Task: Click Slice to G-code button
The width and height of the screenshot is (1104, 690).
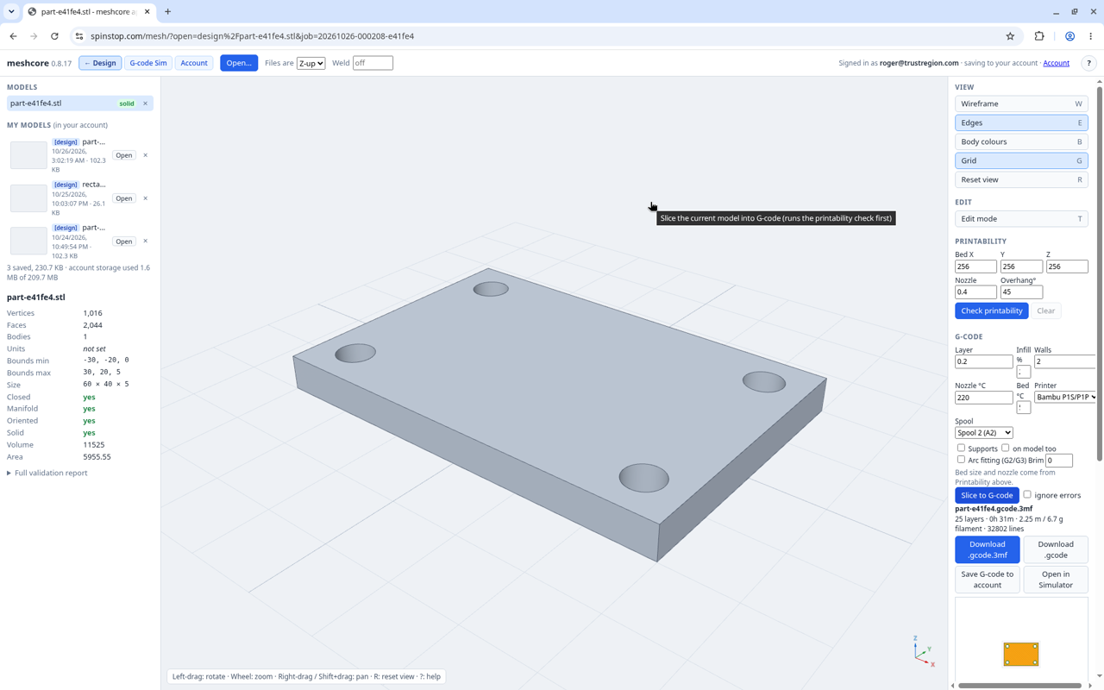Action: pos(987,495)
